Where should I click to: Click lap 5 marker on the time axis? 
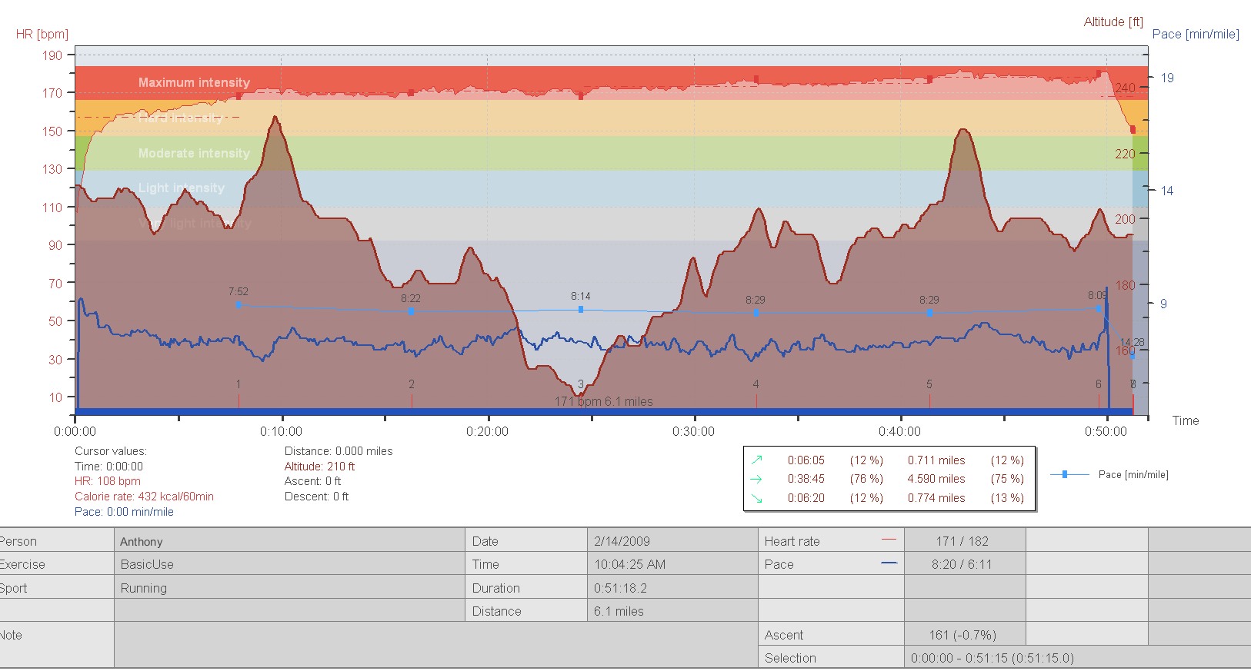click(929, 400)
